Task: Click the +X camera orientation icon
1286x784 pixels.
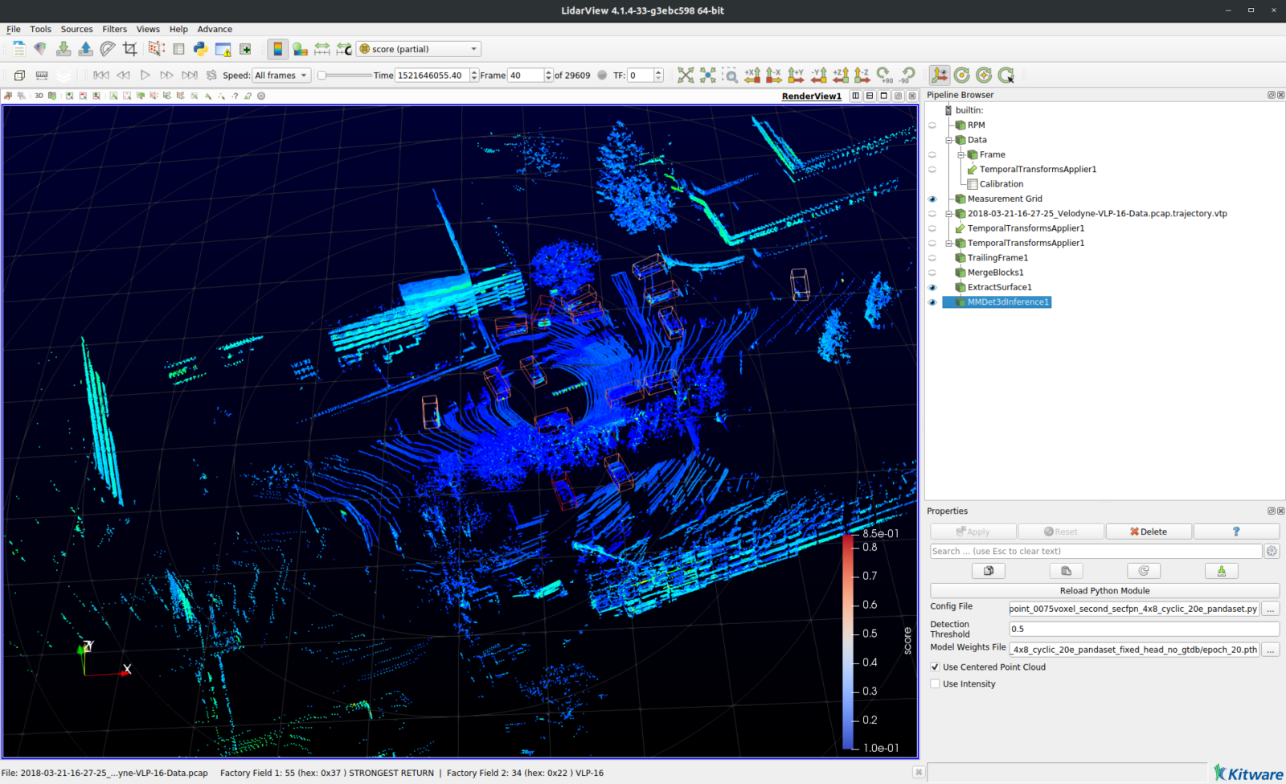Action: (752, 75)
